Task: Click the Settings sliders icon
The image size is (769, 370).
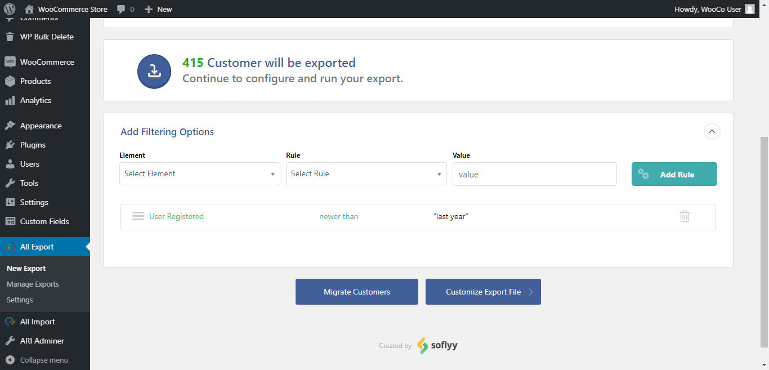Action: [x=10, y=202]
